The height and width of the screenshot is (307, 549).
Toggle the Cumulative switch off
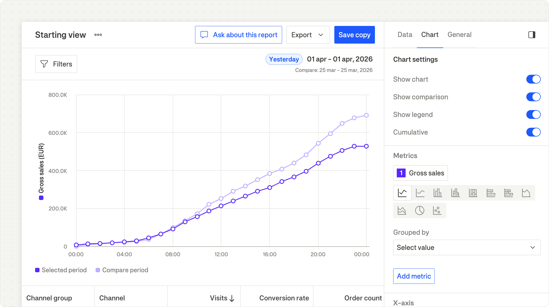point(533,132)
